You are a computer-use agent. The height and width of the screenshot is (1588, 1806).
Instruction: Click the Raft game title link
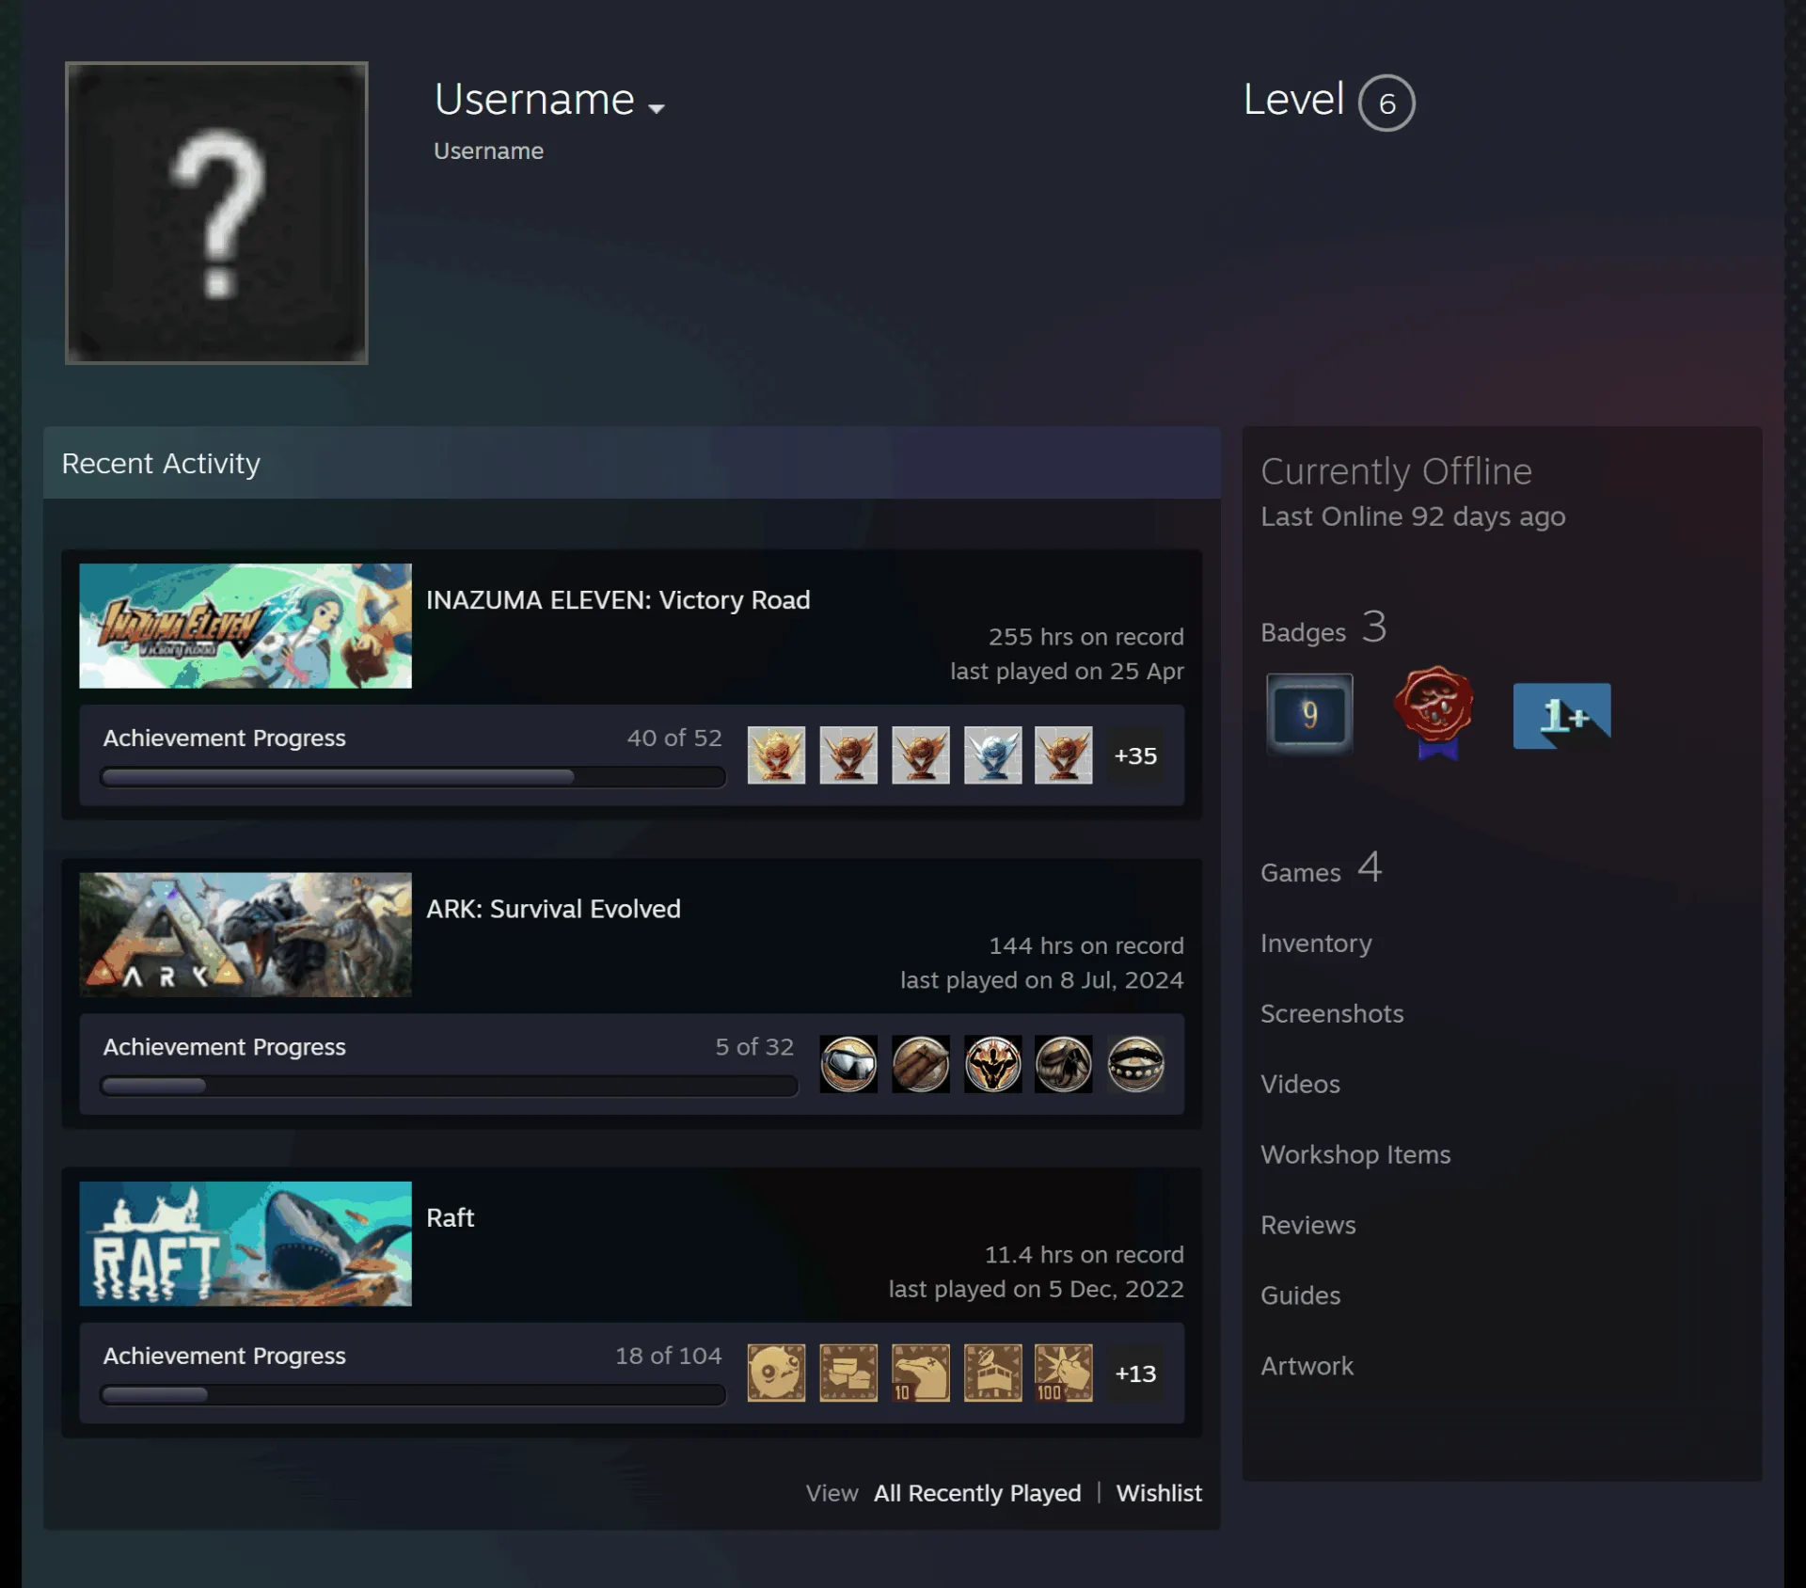coord(450,1217)
